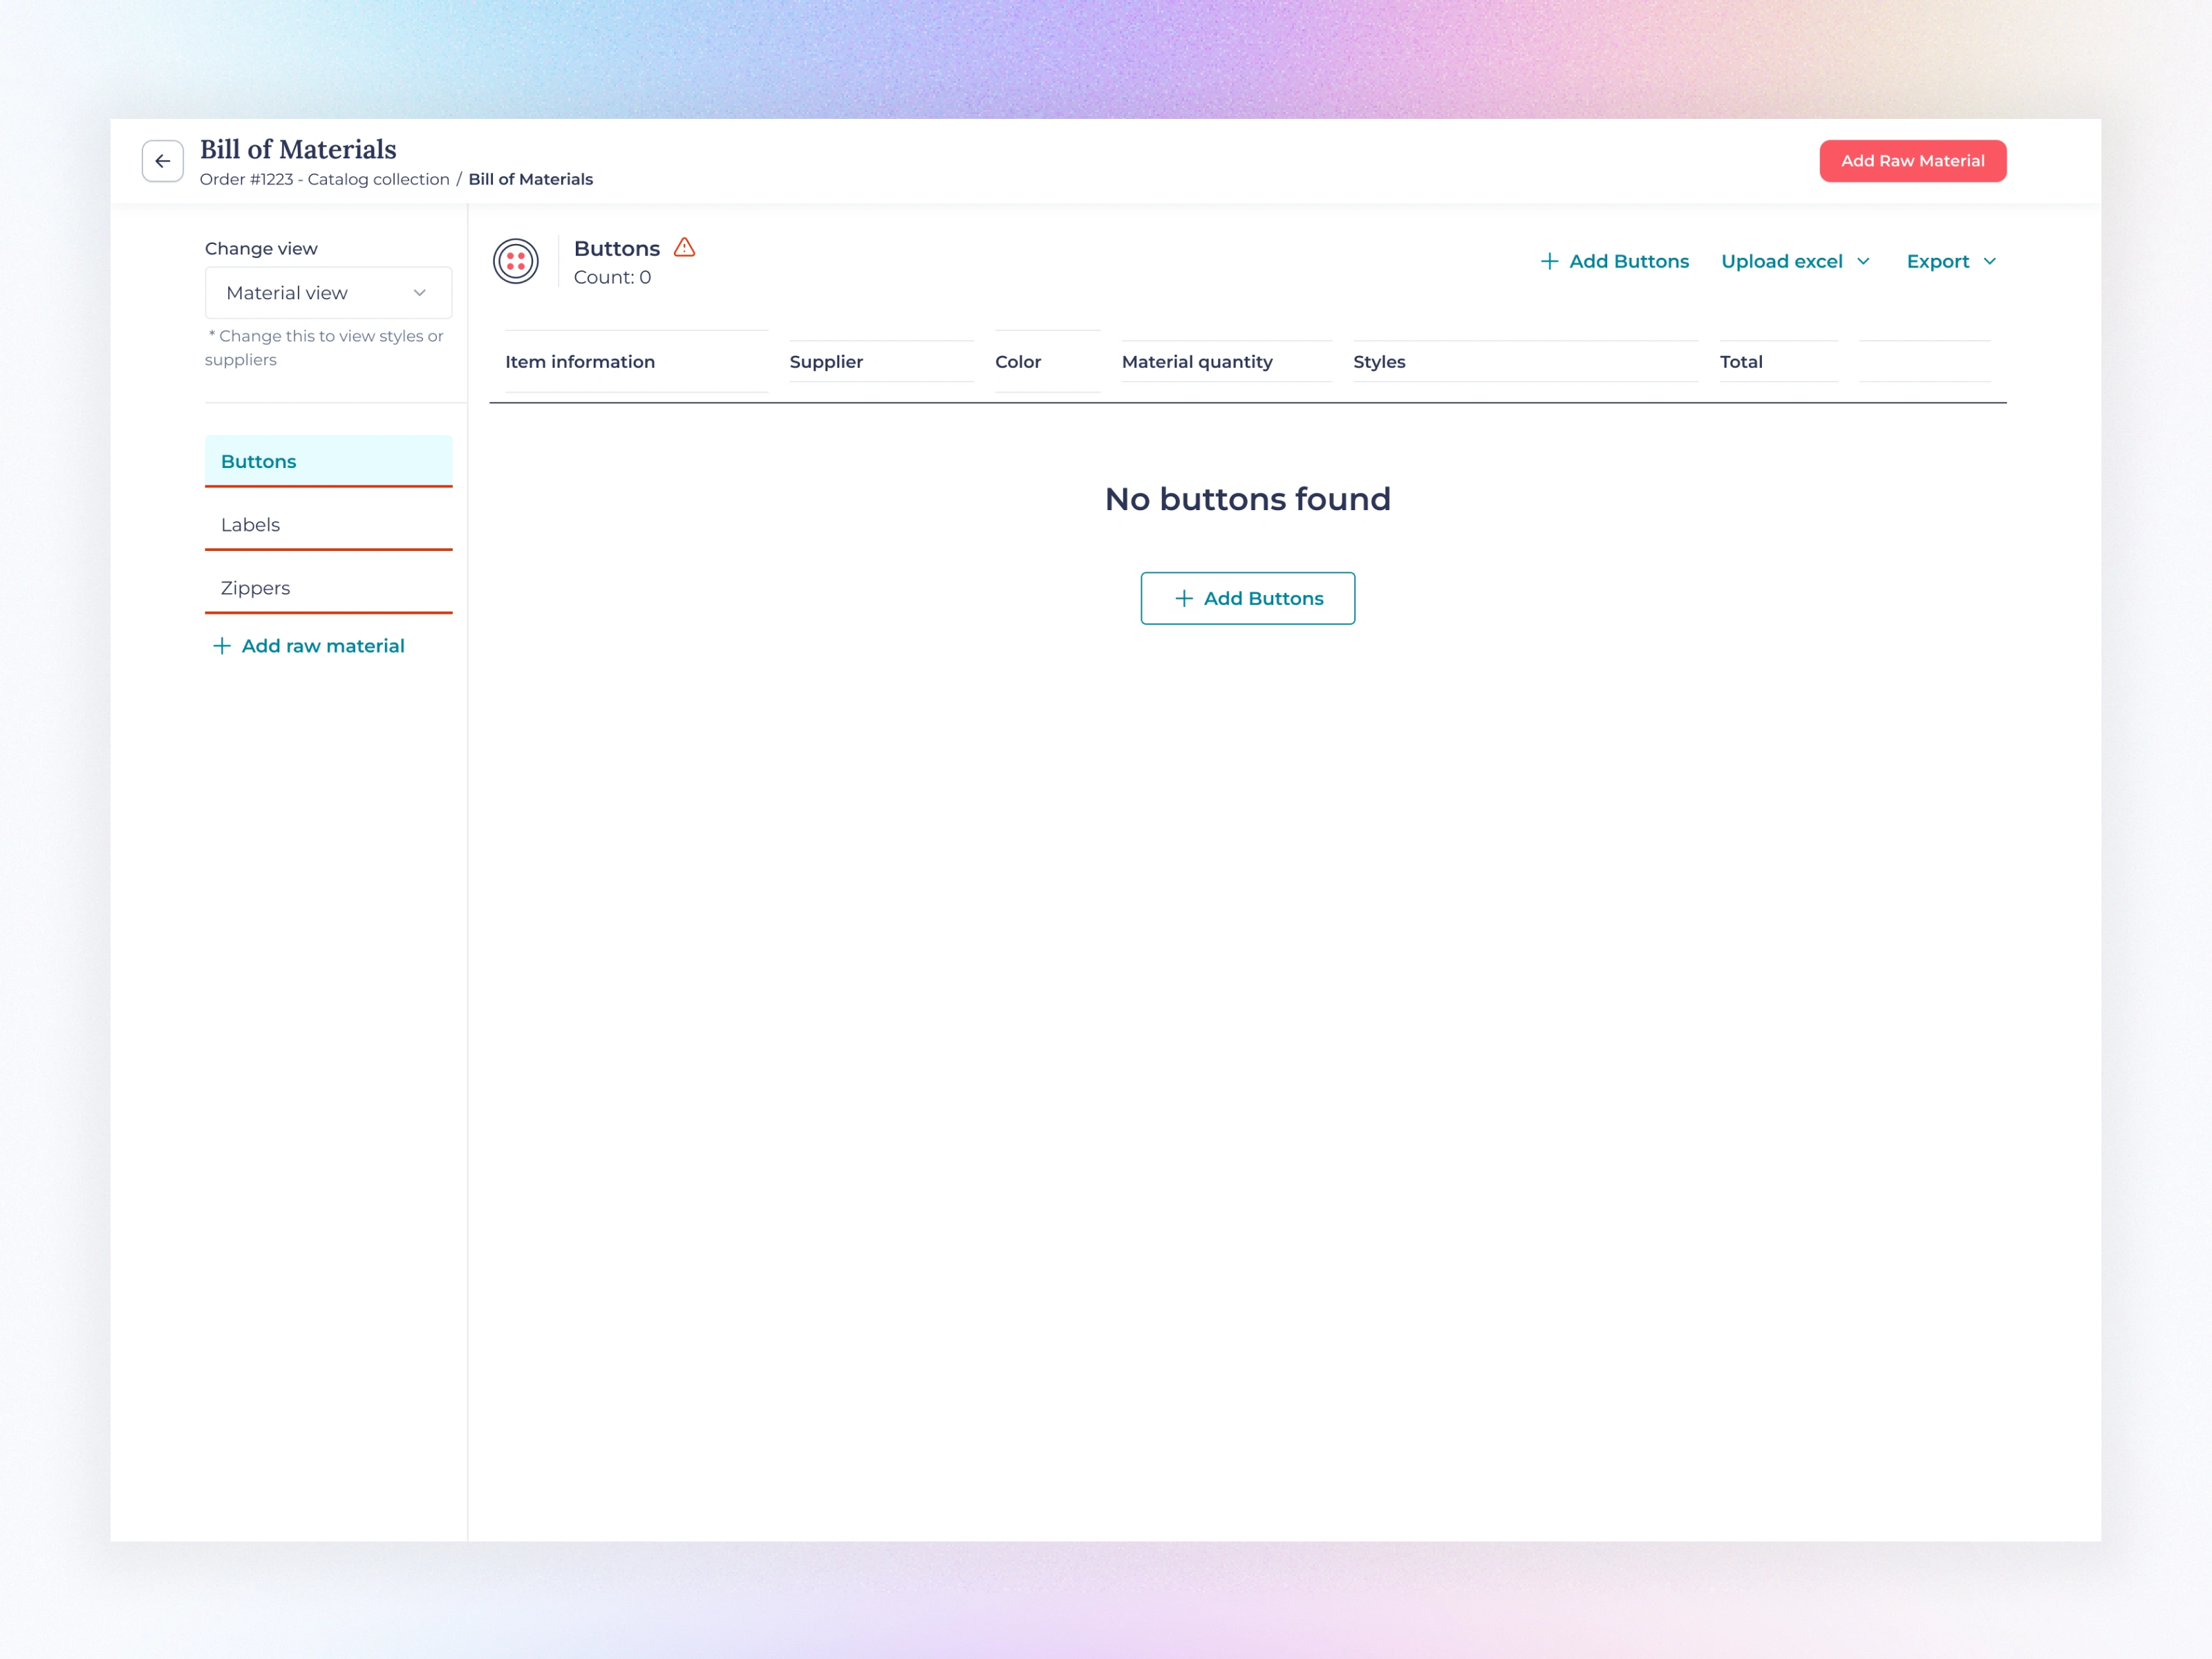Click the outlined Add Buttons button
2212x1659 pixels.
click(x=1247, y=598)
